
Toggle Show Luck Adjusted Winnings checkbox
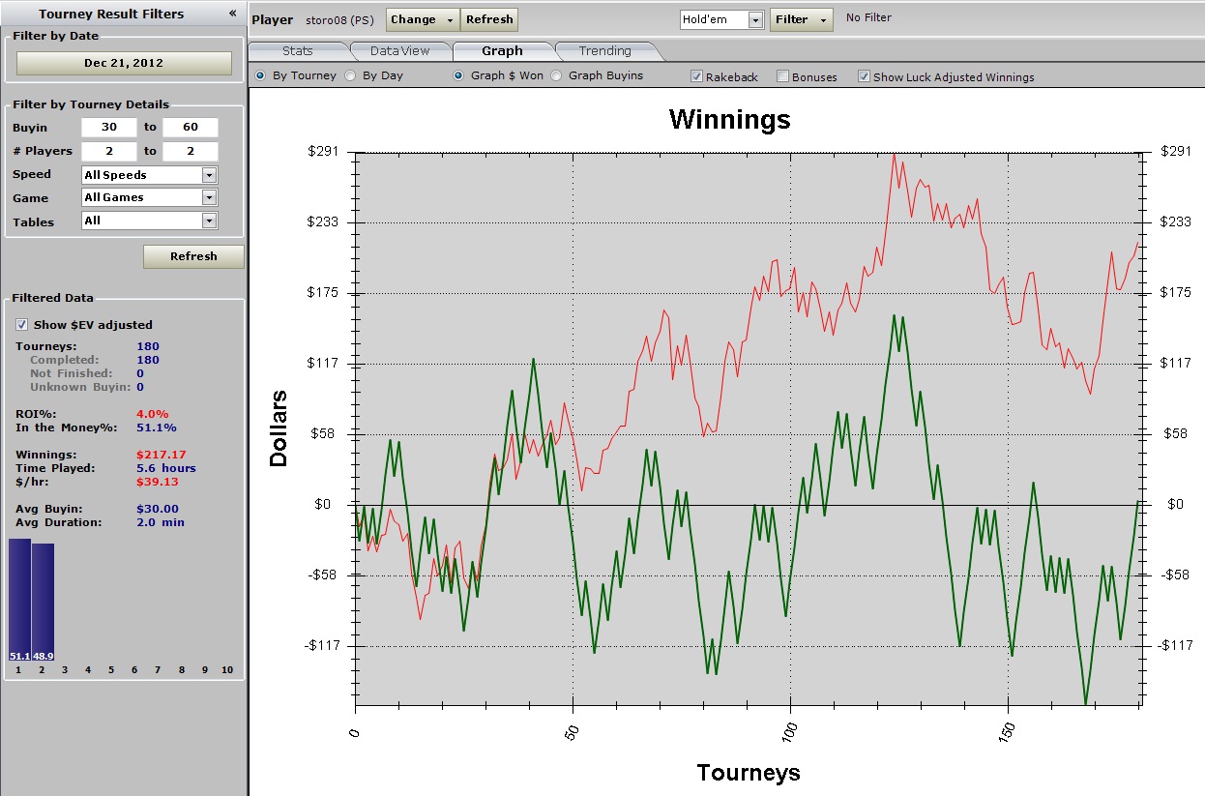[x=864, y=76]
